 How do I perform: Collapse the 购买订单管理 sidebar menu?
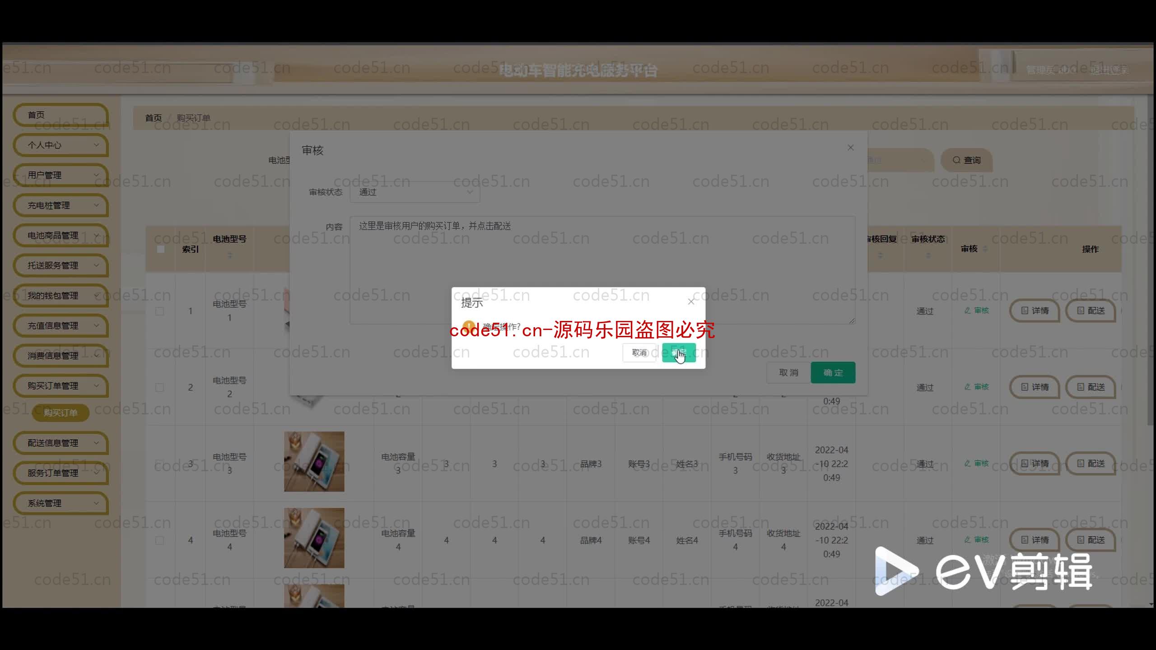(x=61, y=386)
